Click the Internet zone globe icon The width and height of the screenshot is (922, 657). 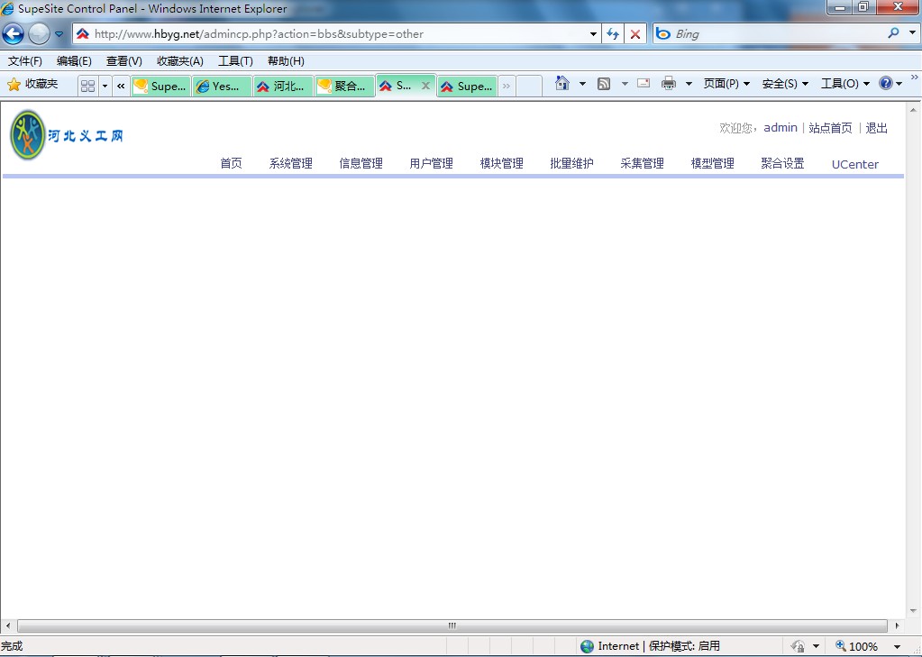(587, 646)
